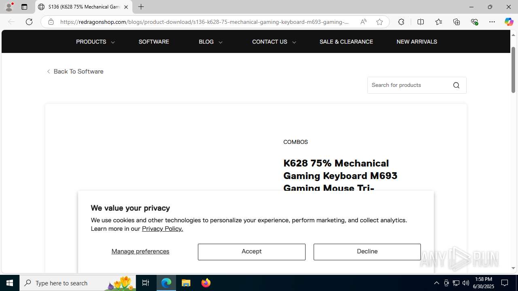This screenshot has height=291, width=518.
Task: Refresh the current page
Action: coord(29,22)
